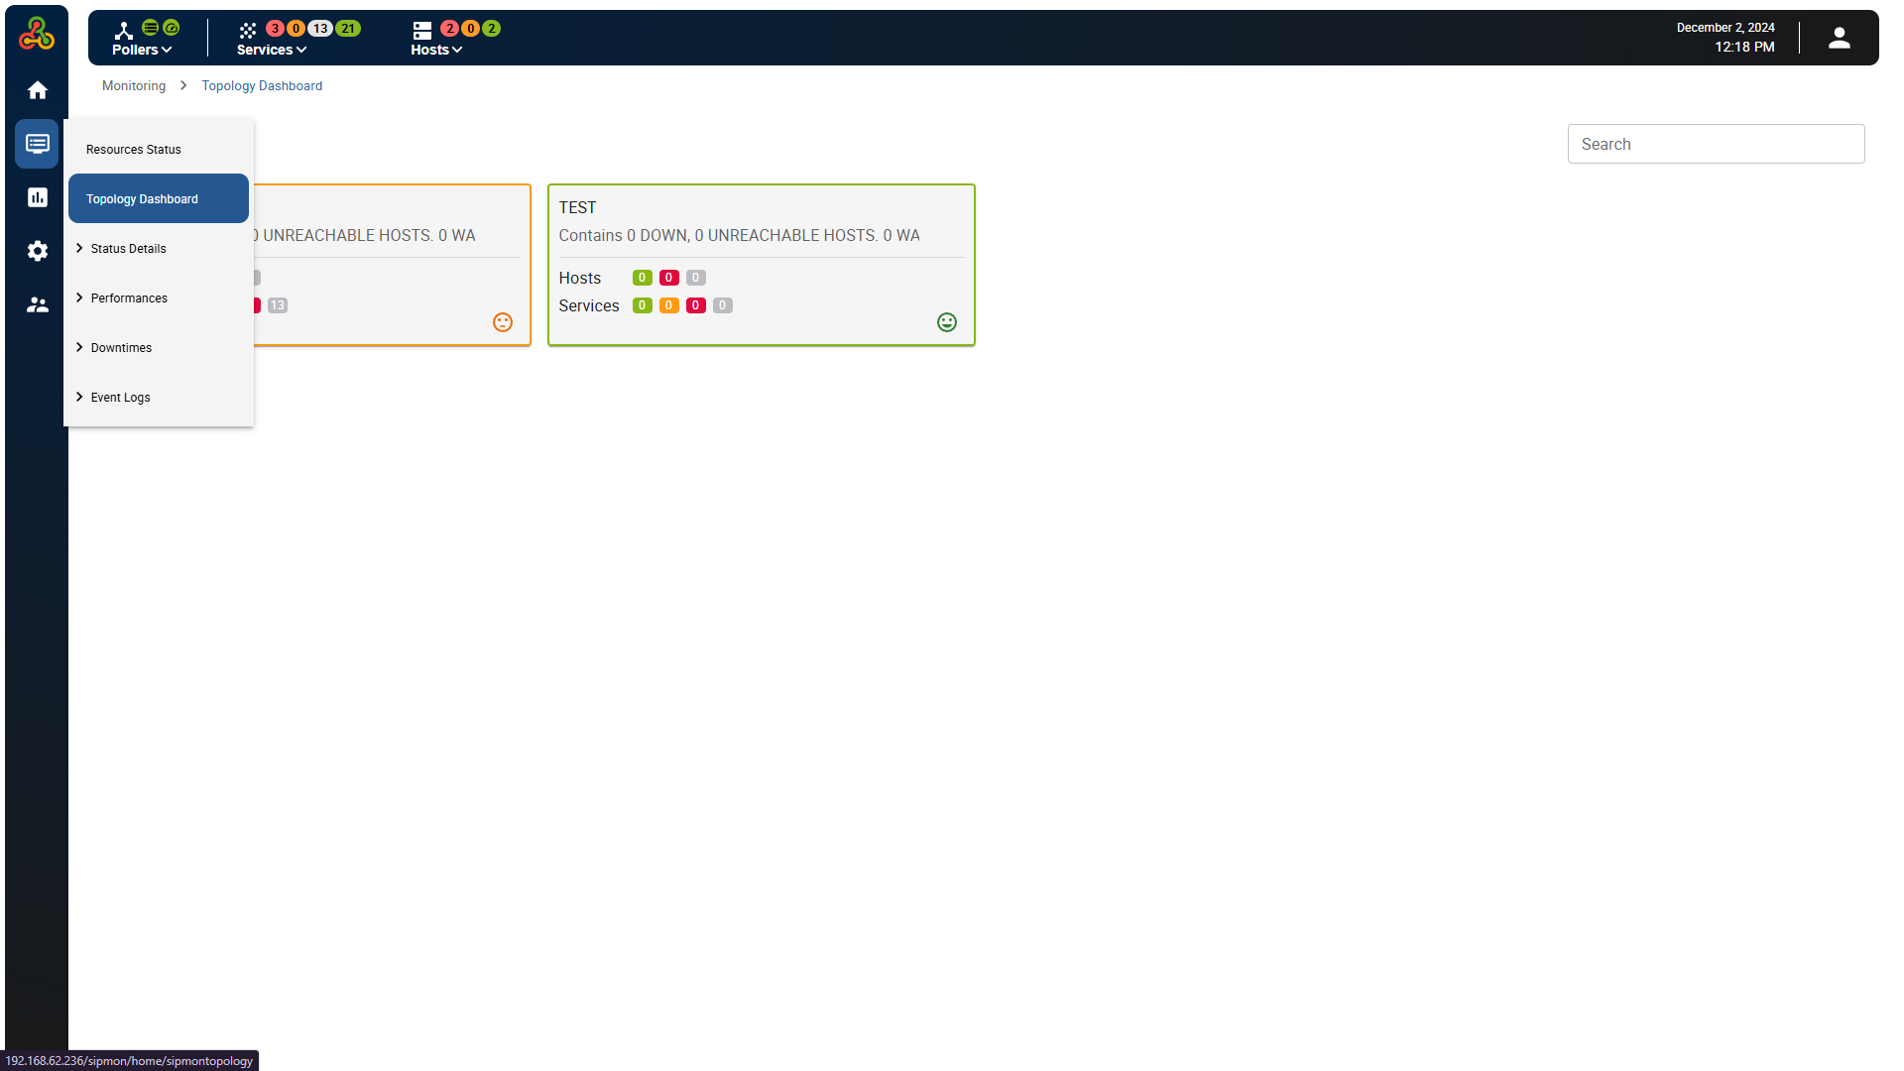
Task: Select Resources Status menu item
Action: click(x=134, y=150)
